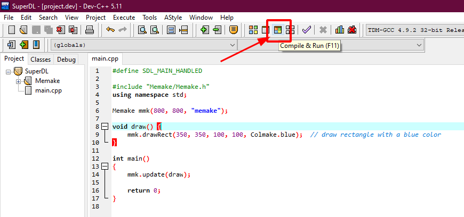Screen dimensions: 464x217
Task: Open the Project menu
Action: coord(95,18)
